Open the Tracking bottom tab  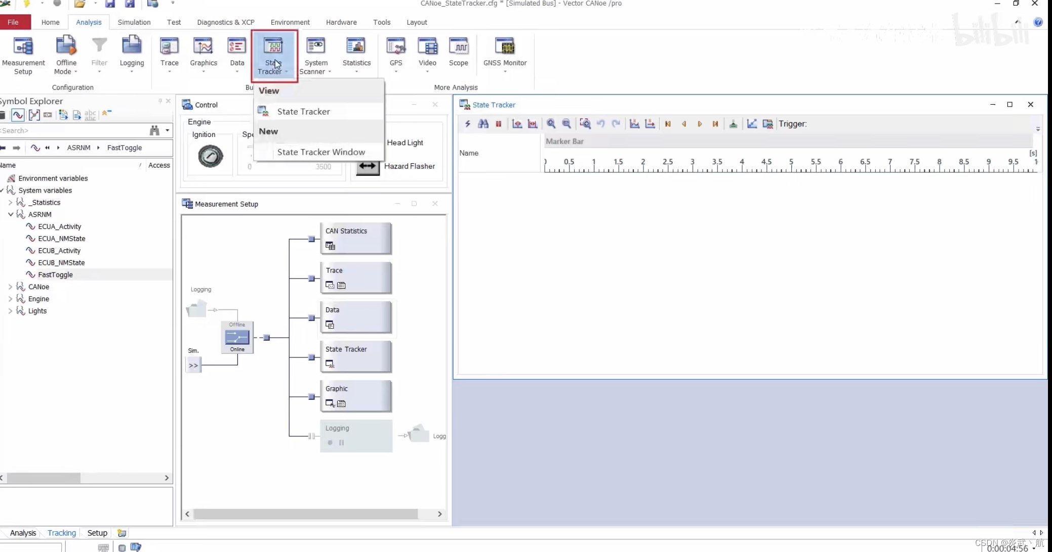pyautogui.click(x=61, y=533)
